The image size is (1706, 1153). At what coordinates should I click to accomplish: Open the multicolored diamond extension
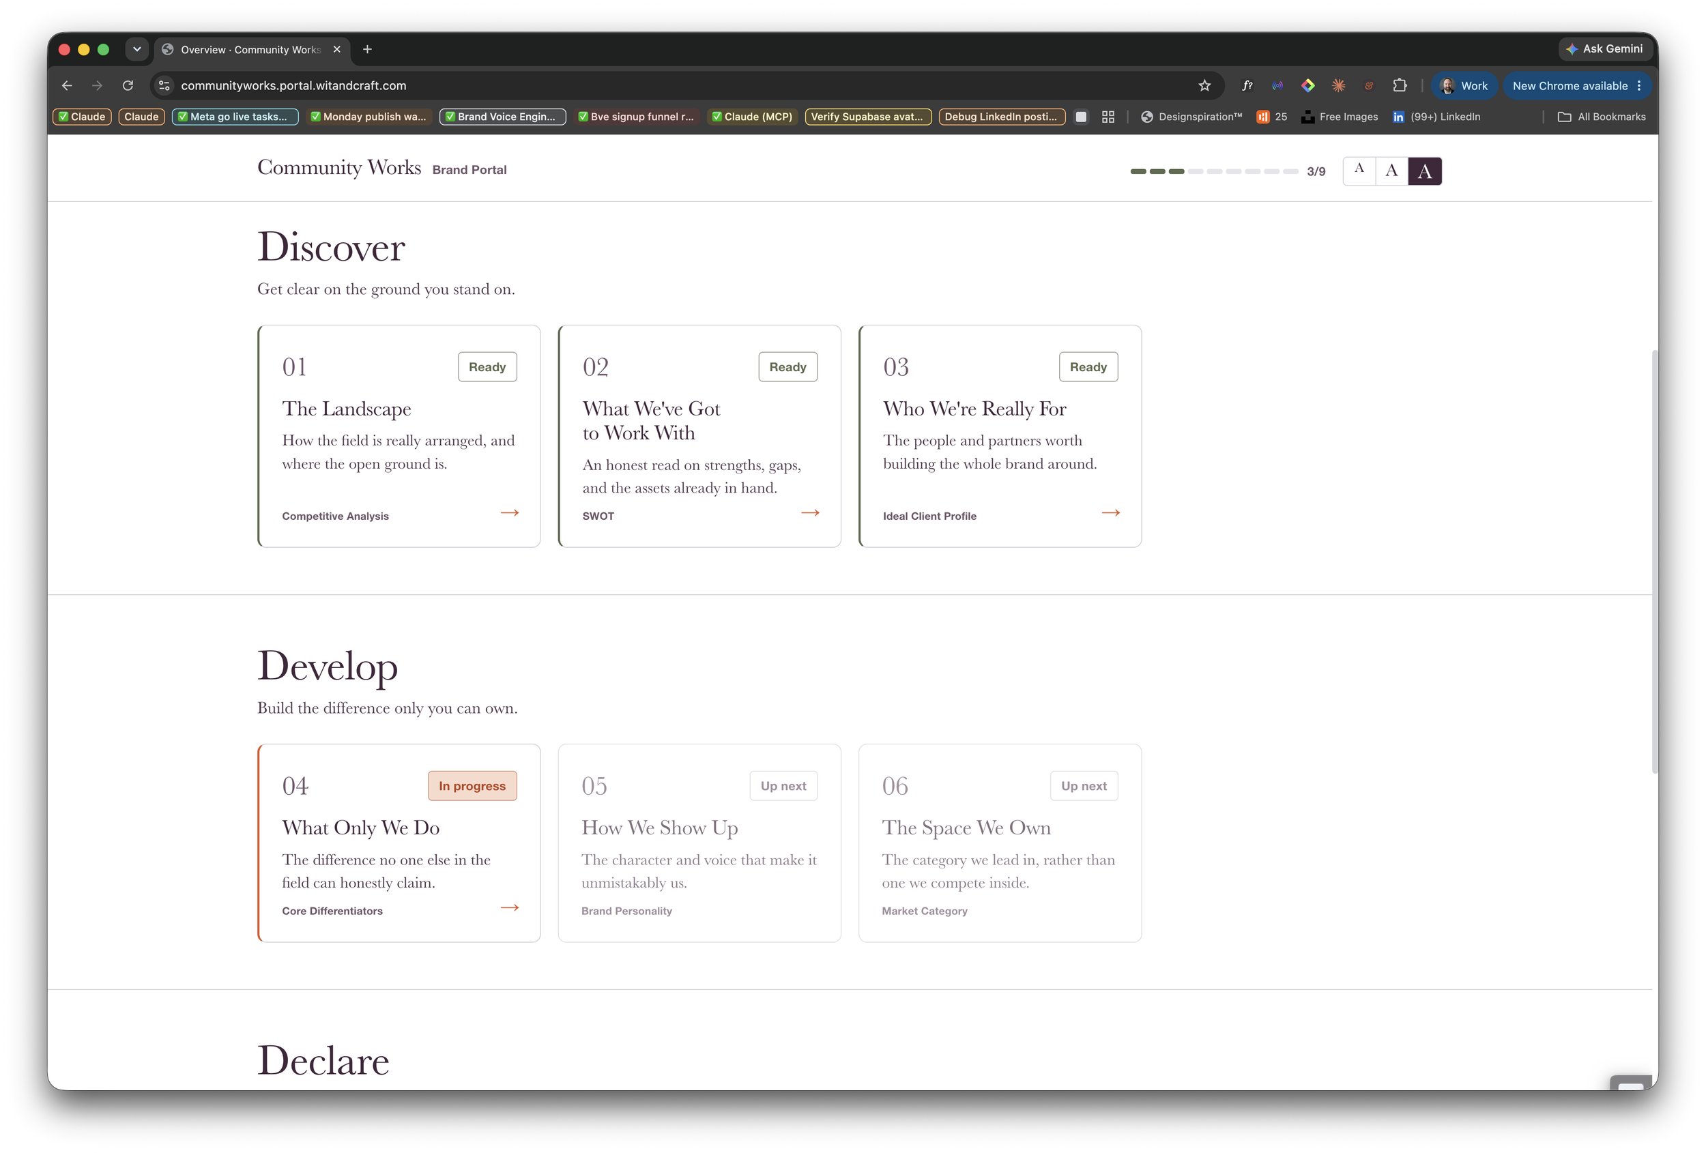pos(1308,86)
